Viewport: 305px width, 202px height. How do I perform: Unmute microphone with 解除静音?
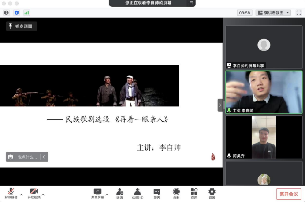(x=11, y=193)
